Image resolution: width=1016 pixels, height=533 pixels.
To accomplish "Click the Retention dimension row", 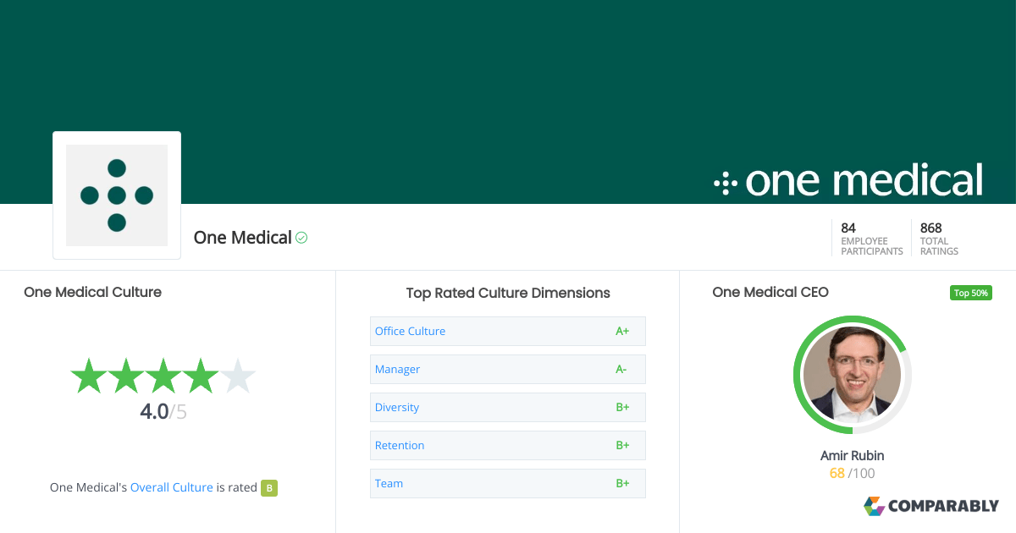I will (400, 445).
